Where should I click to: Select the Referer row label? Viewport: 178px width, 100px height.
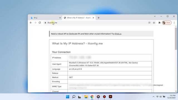click(55, 73)
